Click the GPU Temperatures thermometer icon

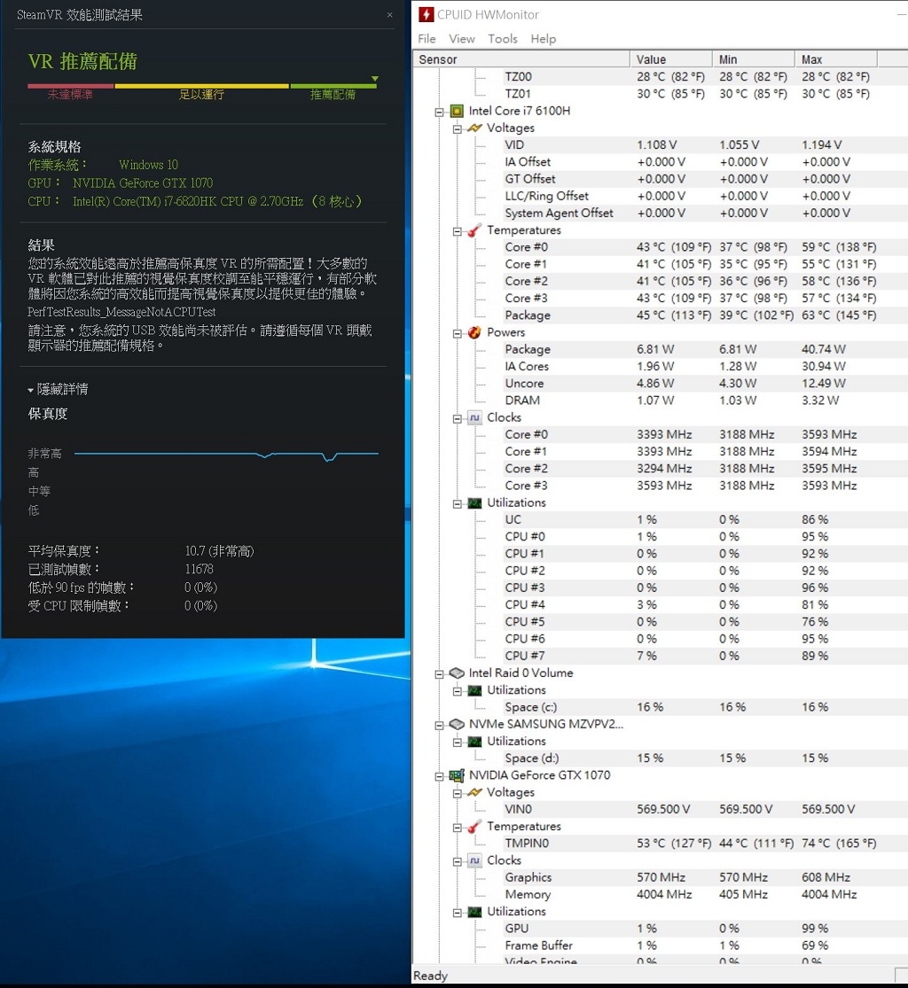[474, 827]
